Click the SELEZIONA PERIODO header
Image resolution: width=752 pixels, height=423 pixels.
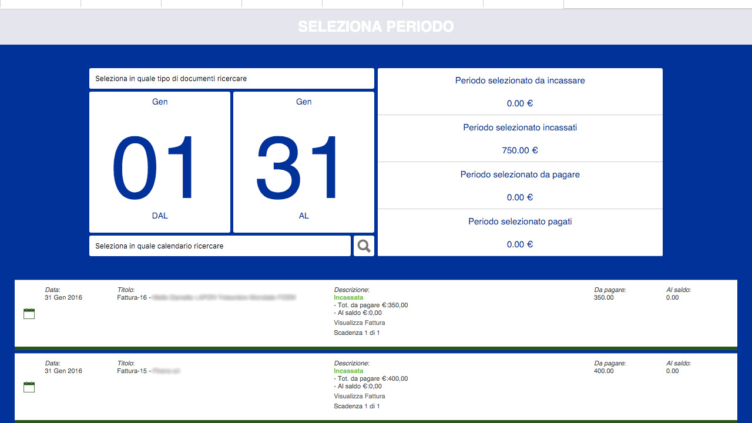(376, 27)
